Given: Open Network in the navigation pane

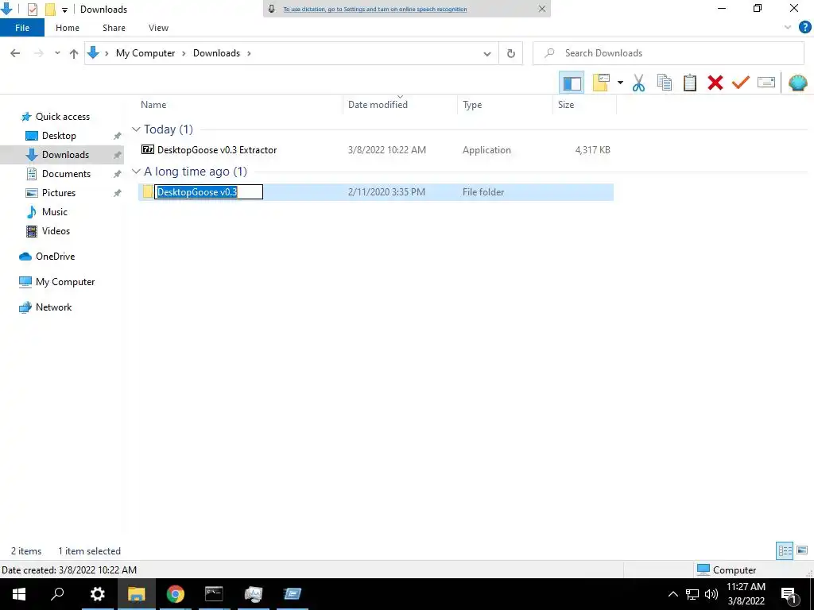Looking at the screenshot, I should [53, 307].
